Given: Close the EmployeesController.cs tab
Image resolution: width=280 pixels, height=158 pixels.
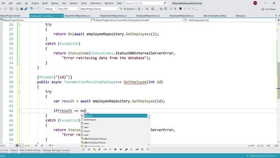Looking at the screenshot, I should [x=61, y=16].
